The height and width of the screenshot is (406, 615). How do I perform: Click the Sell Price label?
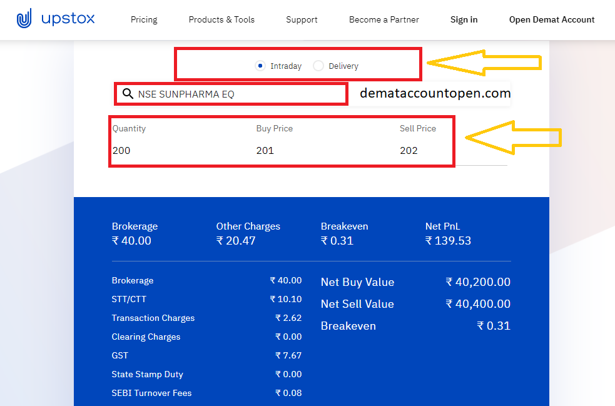418,129
